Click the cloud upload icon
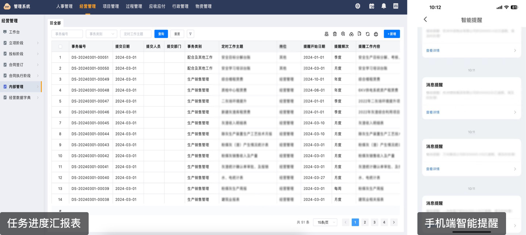The height and width of the screenshot is (235, 526). (351, 34)
